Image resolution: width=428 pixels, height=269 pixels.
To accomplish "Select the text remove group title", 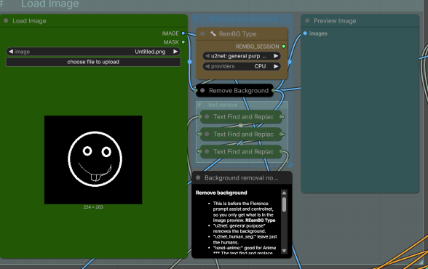I will (x=223, y=105).
